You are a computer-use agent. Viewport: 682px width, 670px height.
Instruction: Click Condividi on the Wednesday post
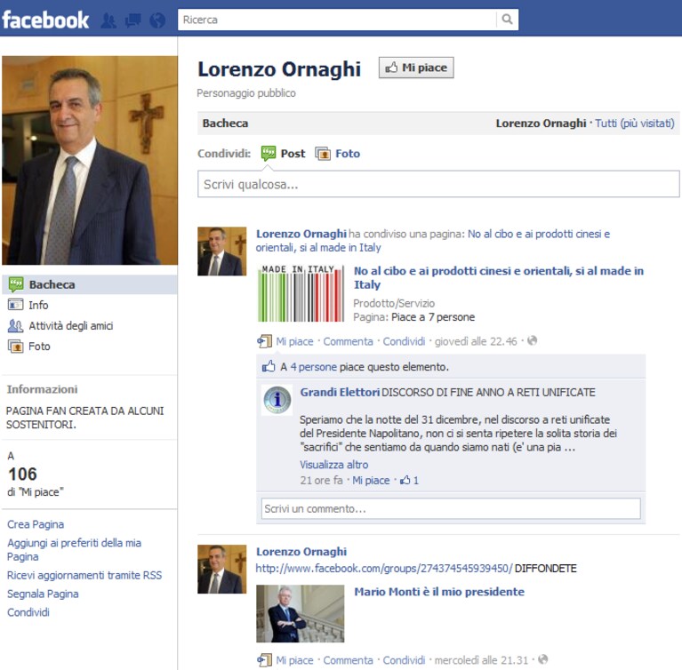pyautogui.click(x=404, y=660)
